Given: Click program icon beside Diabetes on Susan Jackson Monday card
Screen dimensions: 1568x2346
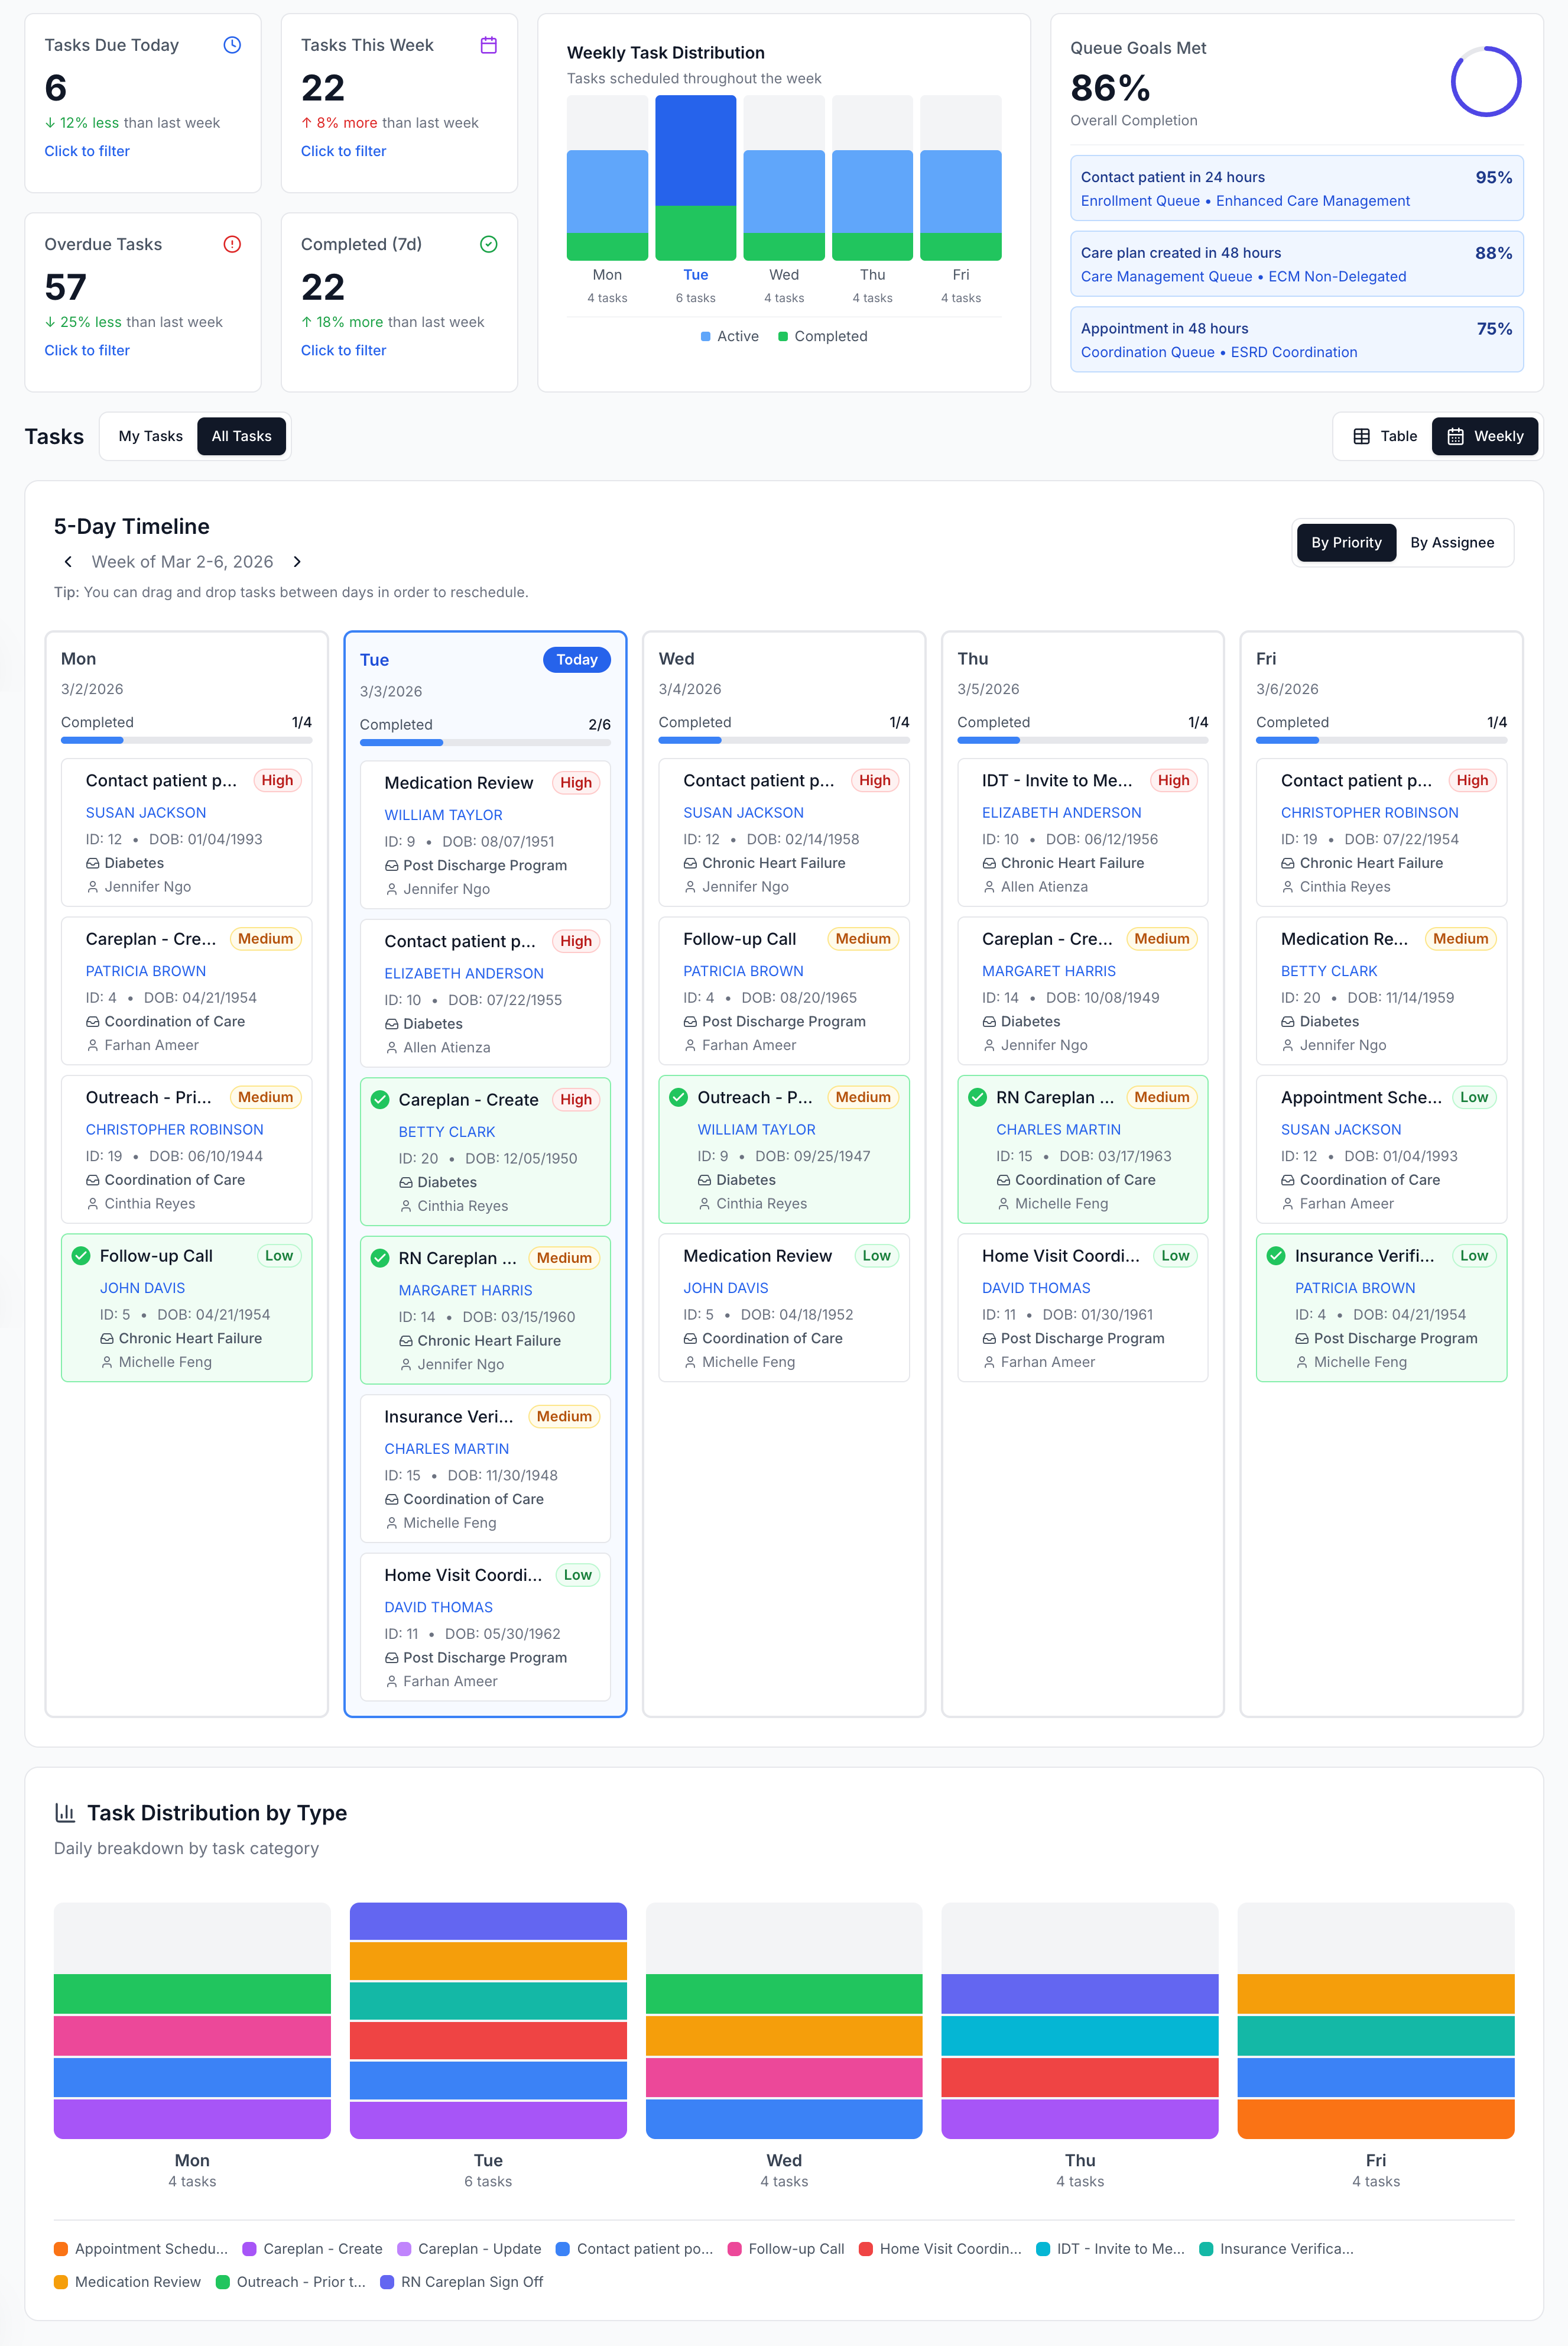Looking at the screenshot, I should 92,863.
